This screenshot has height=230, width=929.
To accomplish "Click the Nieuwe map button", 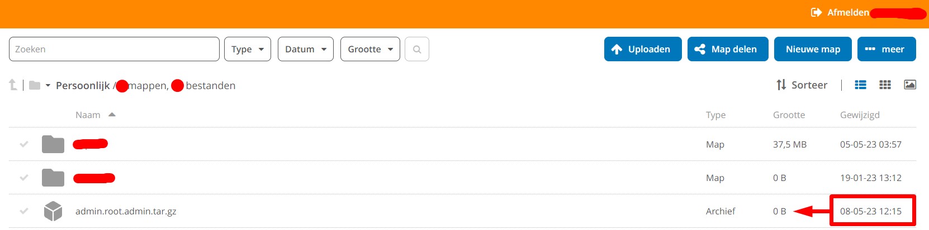I will [x=812, y=49].
